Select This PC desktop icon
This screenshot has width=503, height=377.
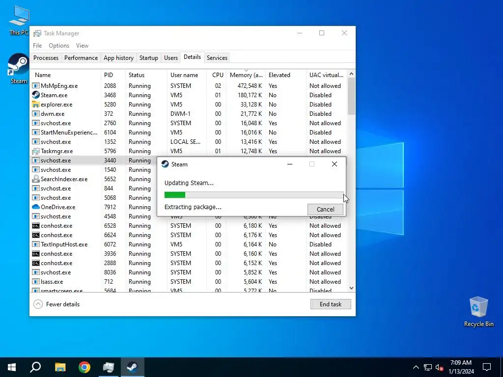point(19,20)
